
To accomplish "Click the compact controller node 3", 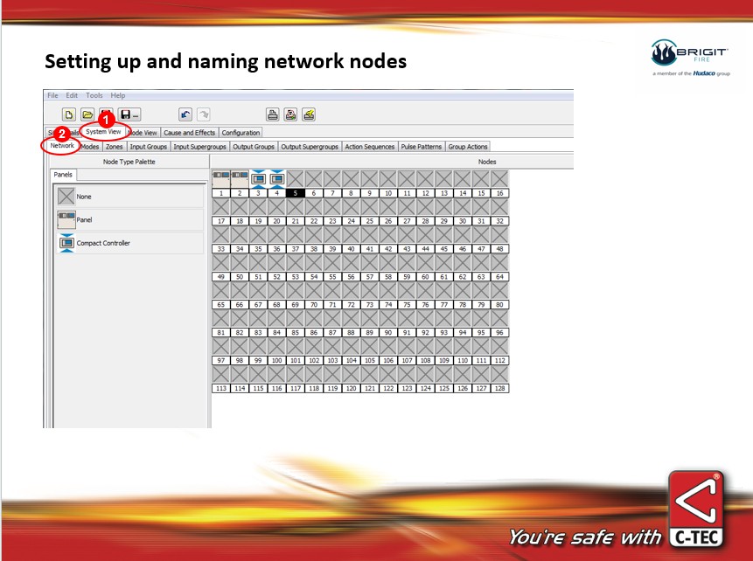I will click(258, 178).
